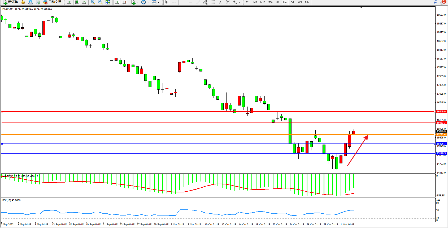Open the chart templates dropdown arrow
Image resolution: width=448 pixels, height=228 pixels.
159,2
